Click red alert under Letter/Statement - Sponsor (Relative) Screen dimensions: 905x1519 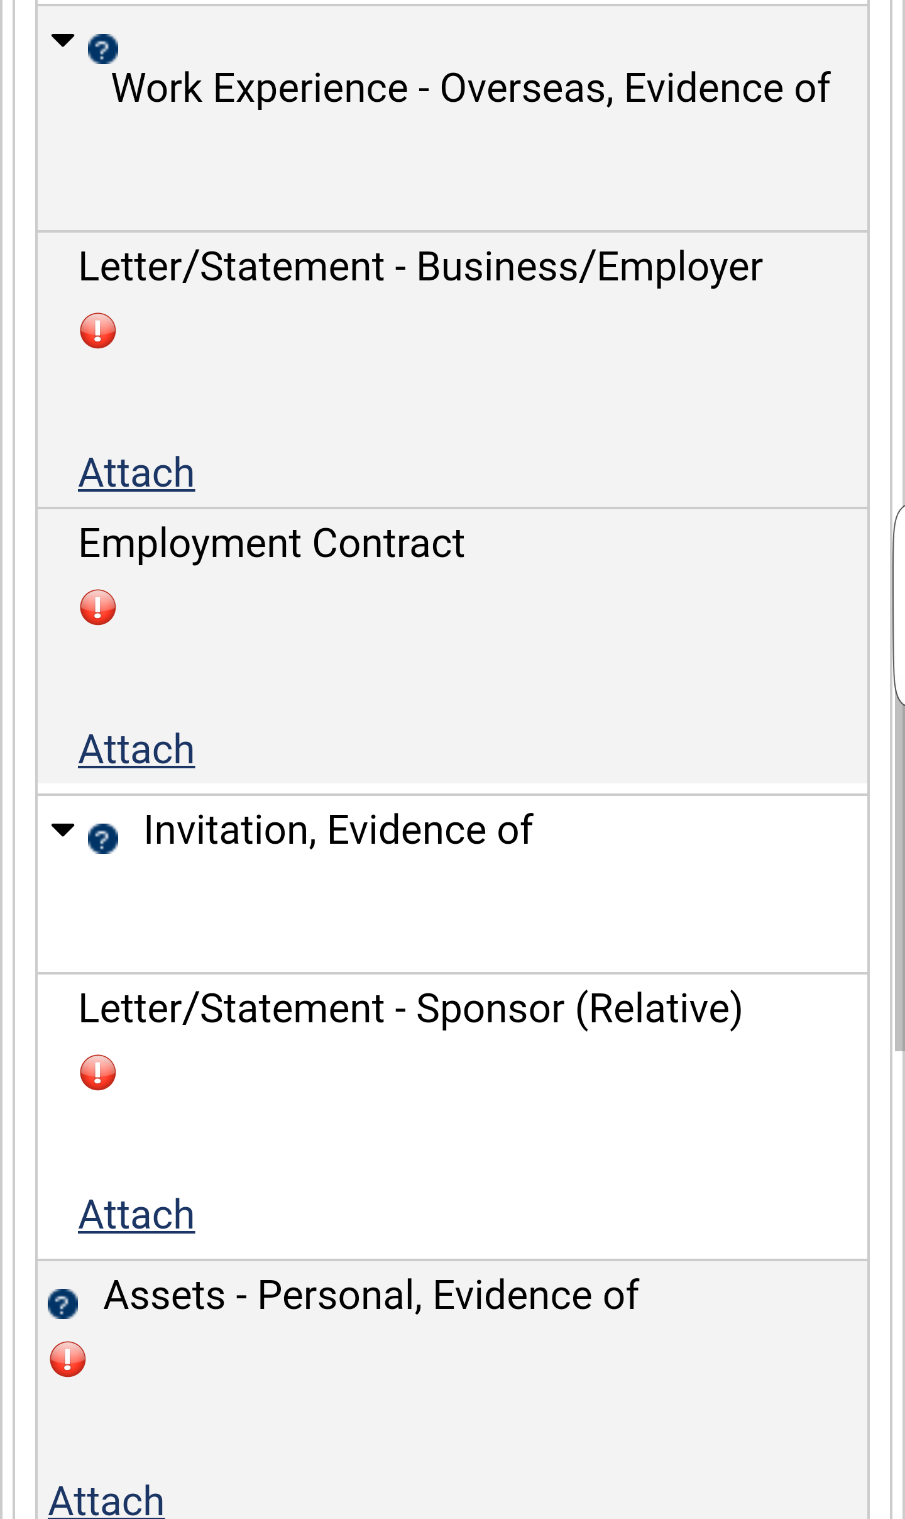[x=98, y=1073]
